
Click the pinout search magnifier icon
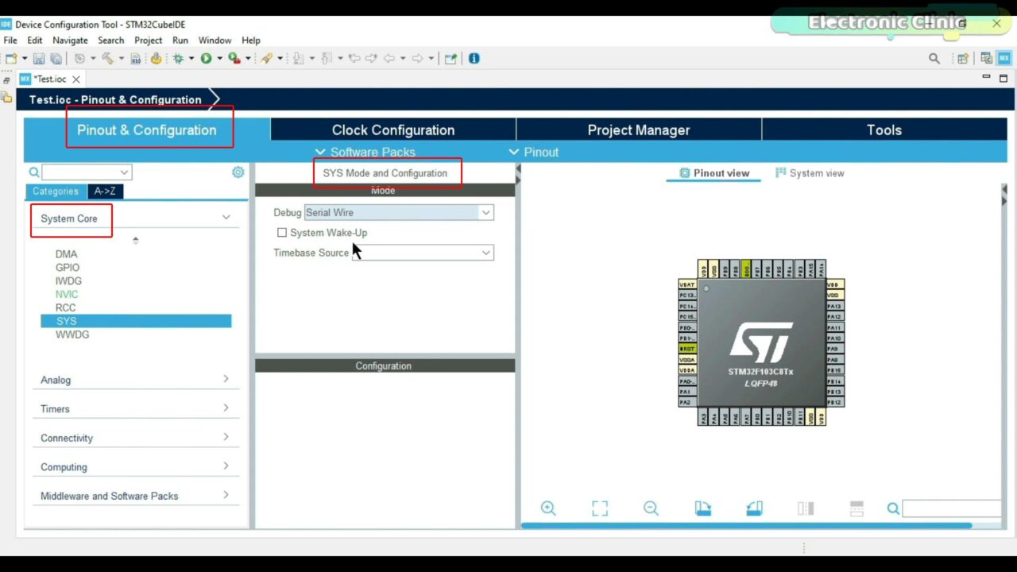coord(893,508)
